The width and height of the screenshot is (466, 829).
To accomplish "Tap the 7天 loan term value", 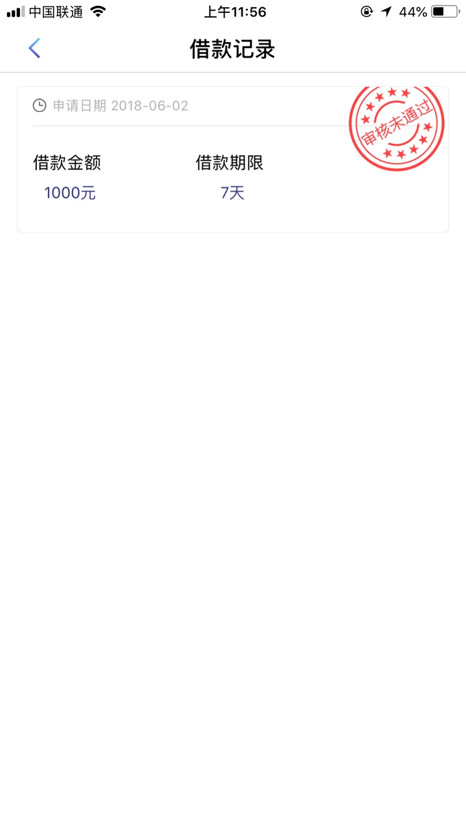I will (232, 193).
